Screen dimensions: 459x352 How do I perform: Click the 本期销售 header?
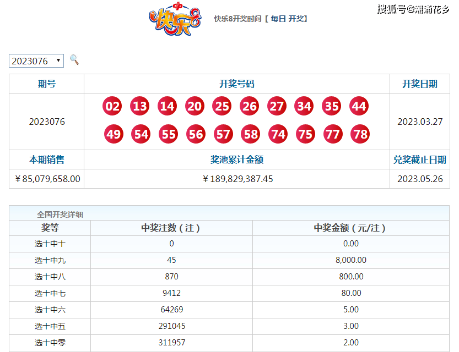point(47,159)
